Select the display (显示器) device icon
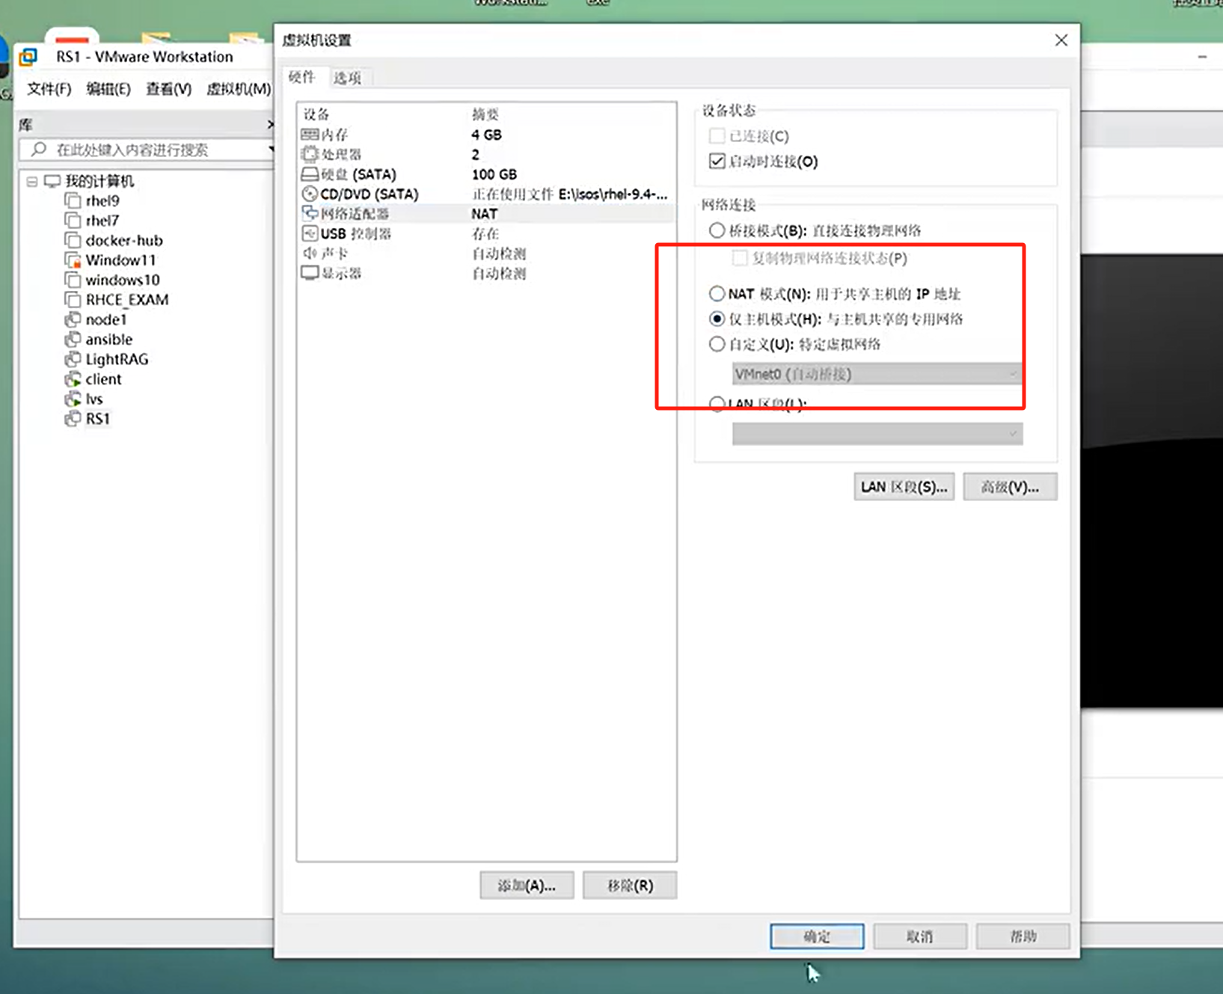This screenshot has width=1223, height=994. (310, 273)
